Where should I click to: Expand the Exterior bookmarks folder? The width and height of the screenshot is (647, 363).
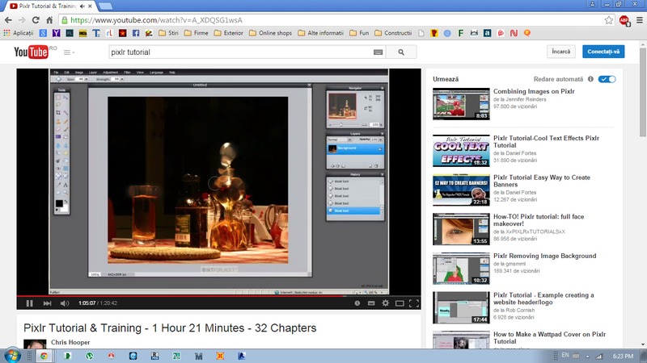tap(229, 33)
